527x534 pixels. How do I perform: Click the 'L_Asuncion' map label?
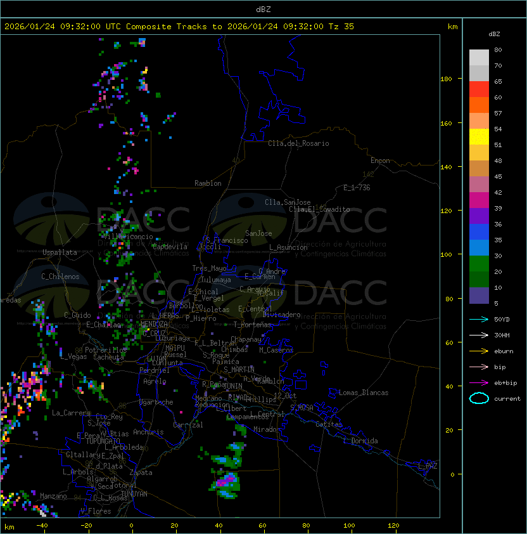coord(288,247)
